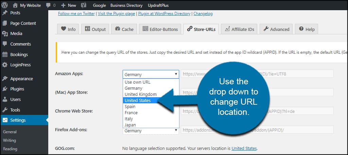Image resolution: width=348 pixels, height=155 pixels.
Task: Open My Website home icon
Action: coord(15,5)
